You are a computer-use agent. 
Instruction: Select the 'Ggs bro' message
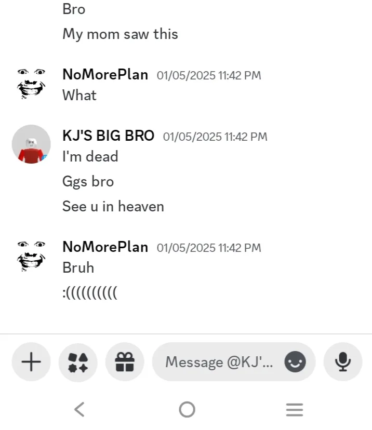(88, 182)
